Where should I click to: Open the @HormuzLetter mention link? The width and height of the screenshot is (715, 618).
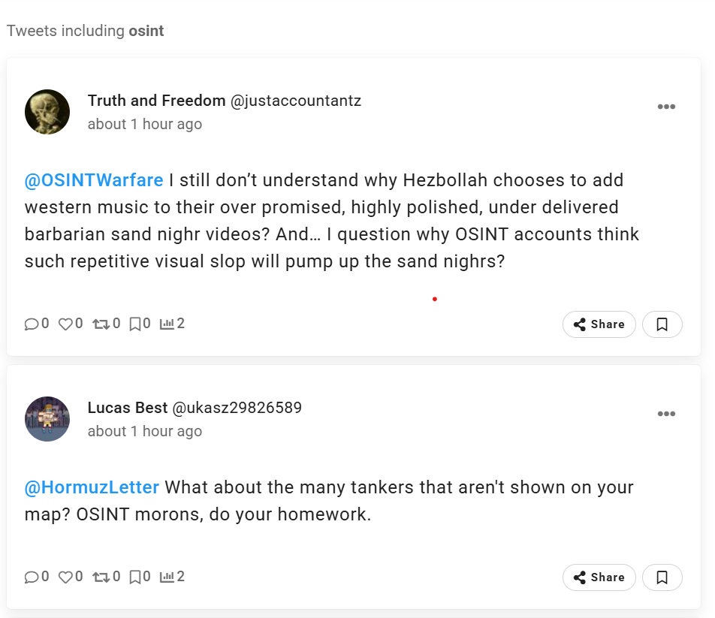click(92, 488)
